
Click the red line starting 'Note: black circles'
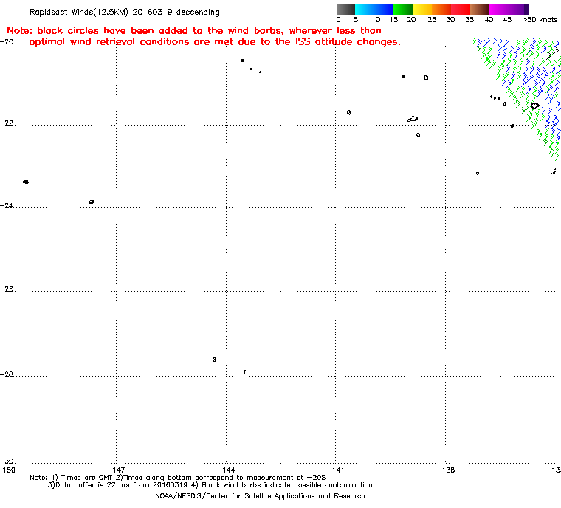[x=194, y=30]
